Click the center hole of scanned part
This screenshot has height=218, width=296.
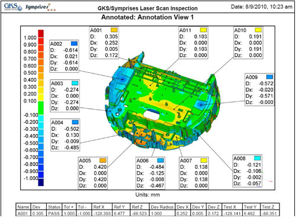152,114
